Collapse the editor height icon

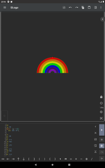click(95, 152)
